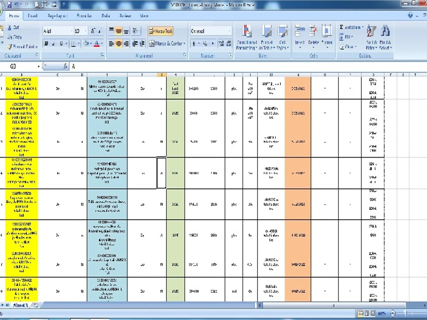Set Bottom Align vertical alignment
The width and height of the screenshot is (427, 320).
pyautogui.click(x=126, y=31)
